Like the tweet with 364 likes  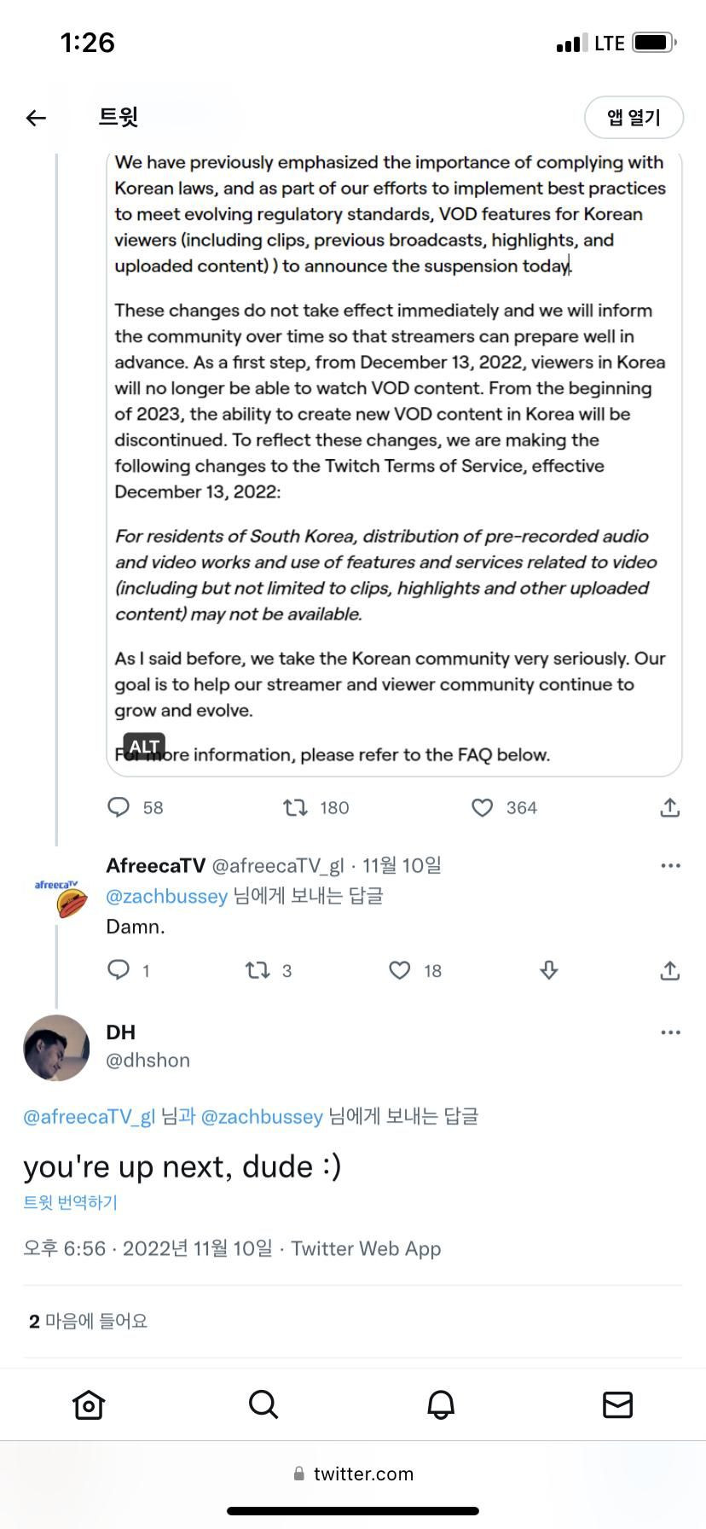[483, 807]
